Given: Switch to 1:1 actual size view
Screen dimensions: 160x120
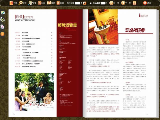Looking at the screenshot, I should (136, 3).
